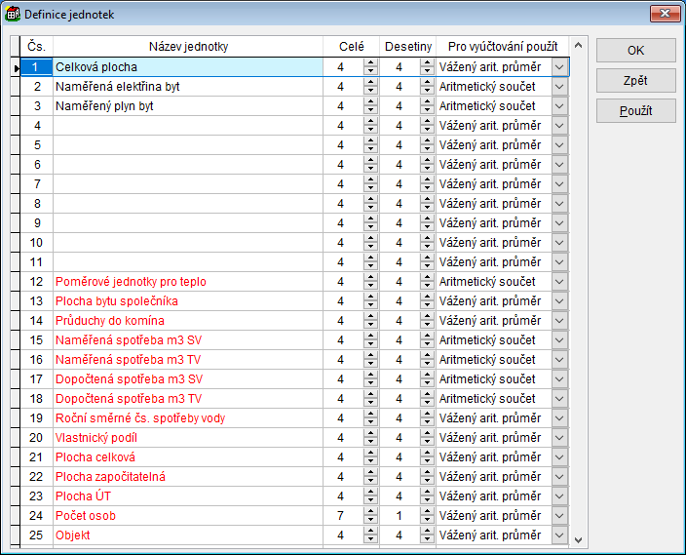686x555 pixels.
Task: Open calculation dropdown for Celková plocha row
Action: [x=559, y=67]
